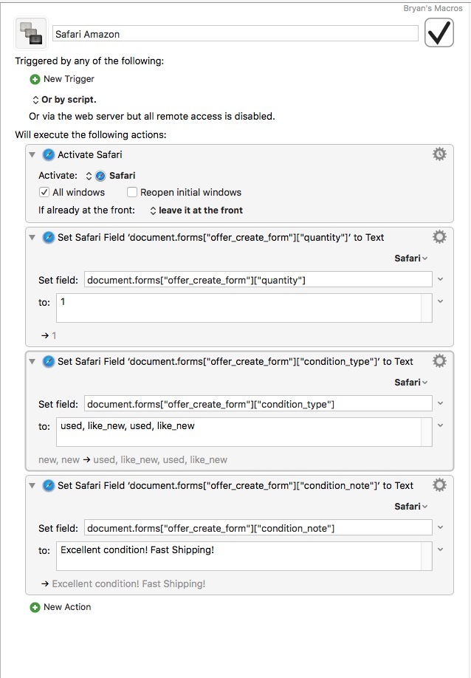Viewport: 471px width, 678px height.
Task: Click the macro icon next to Safari Amazon name
Action: point(31,32)
